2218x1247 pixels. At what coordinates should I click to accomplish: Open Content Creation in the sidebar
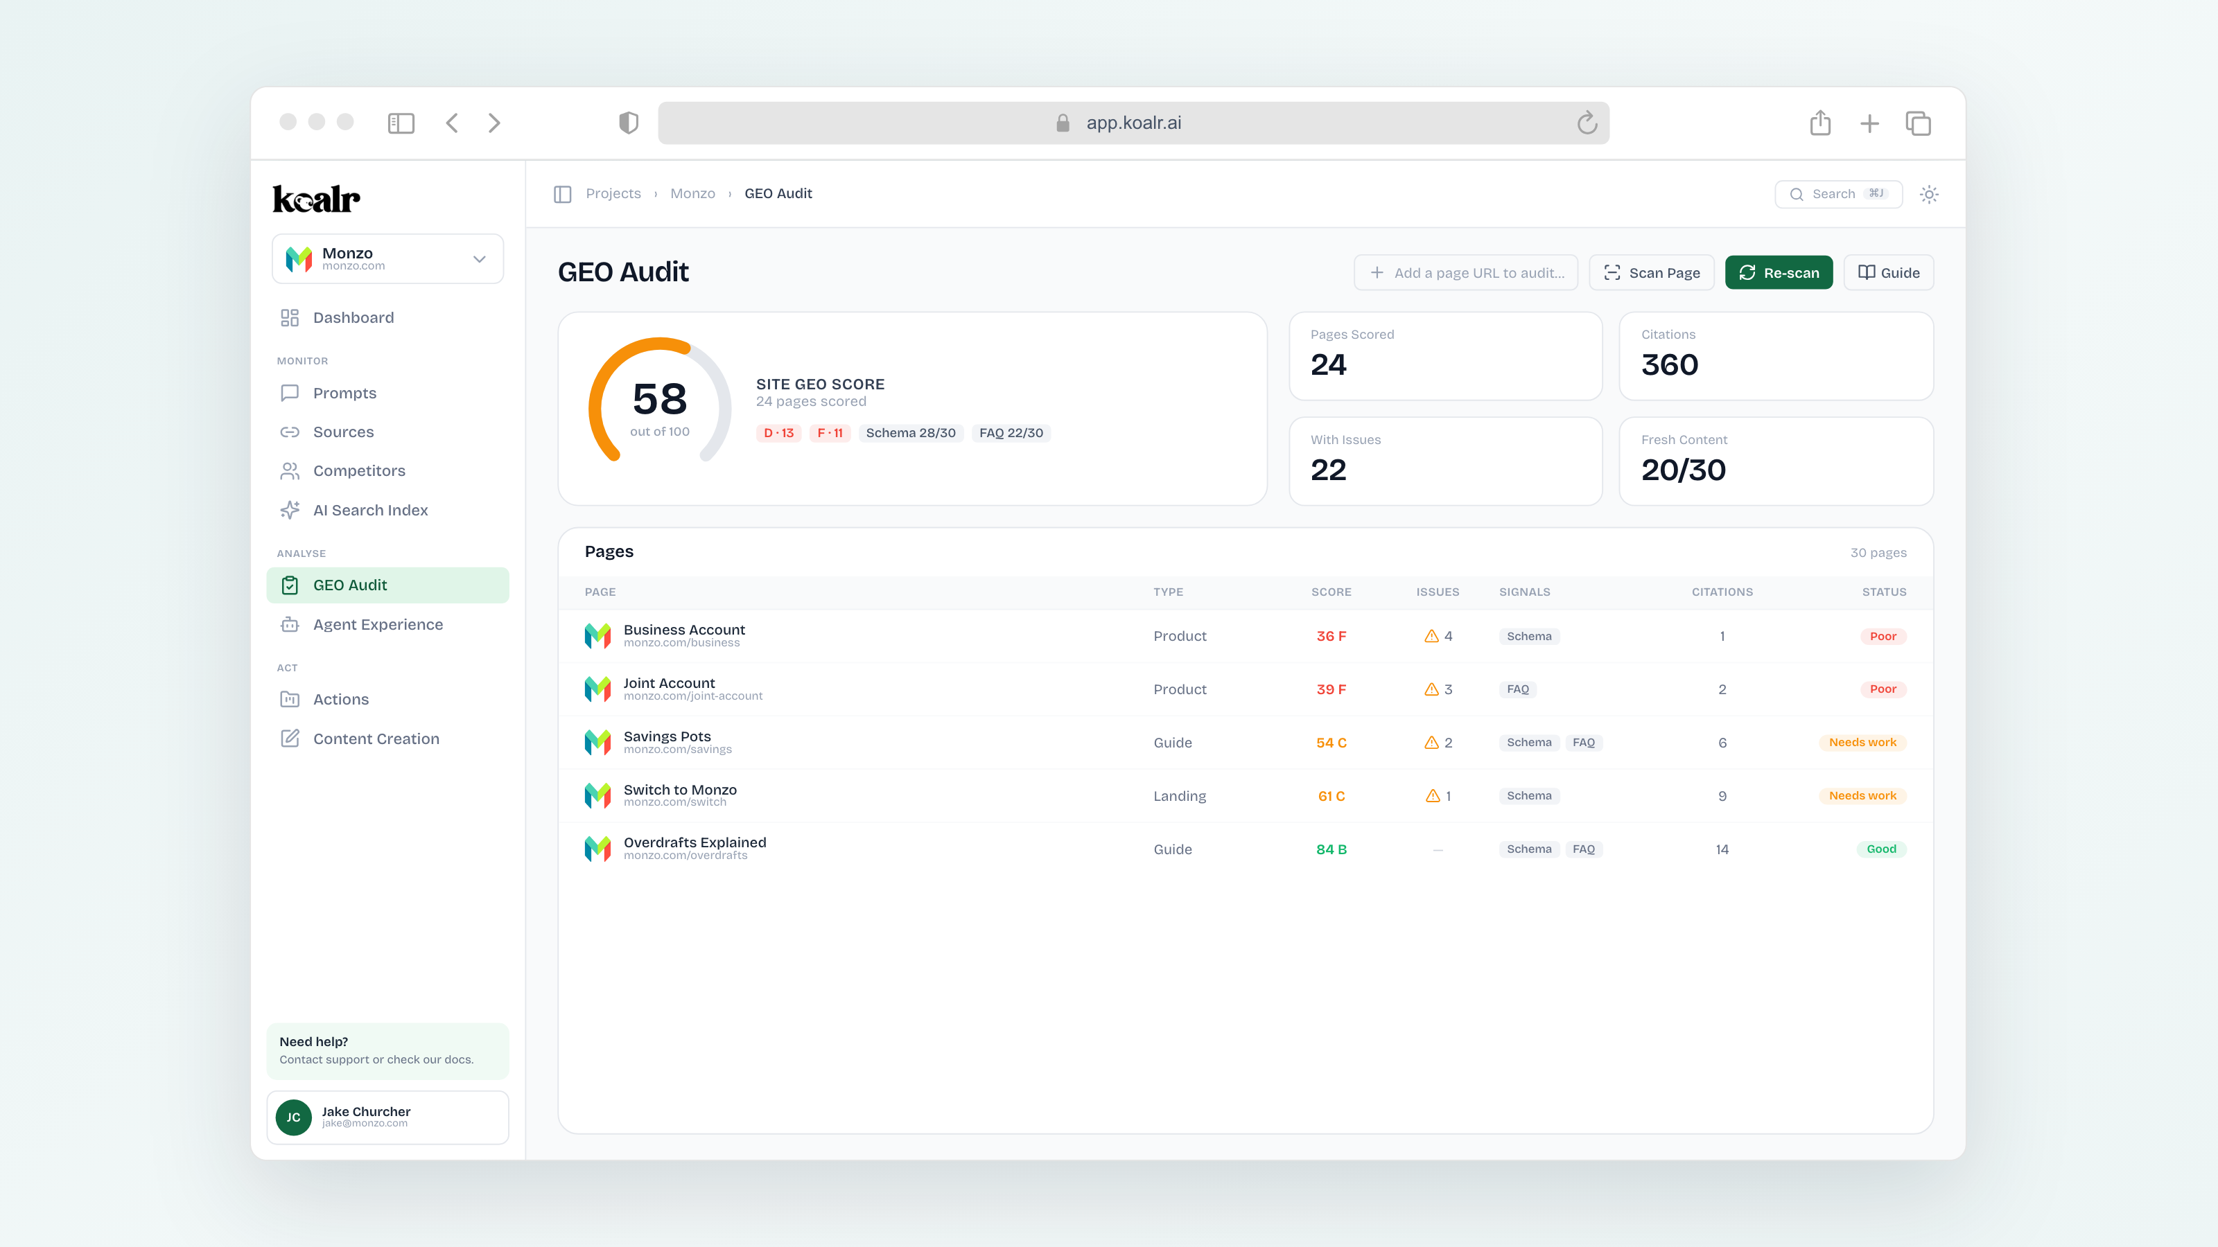[387, 739]
